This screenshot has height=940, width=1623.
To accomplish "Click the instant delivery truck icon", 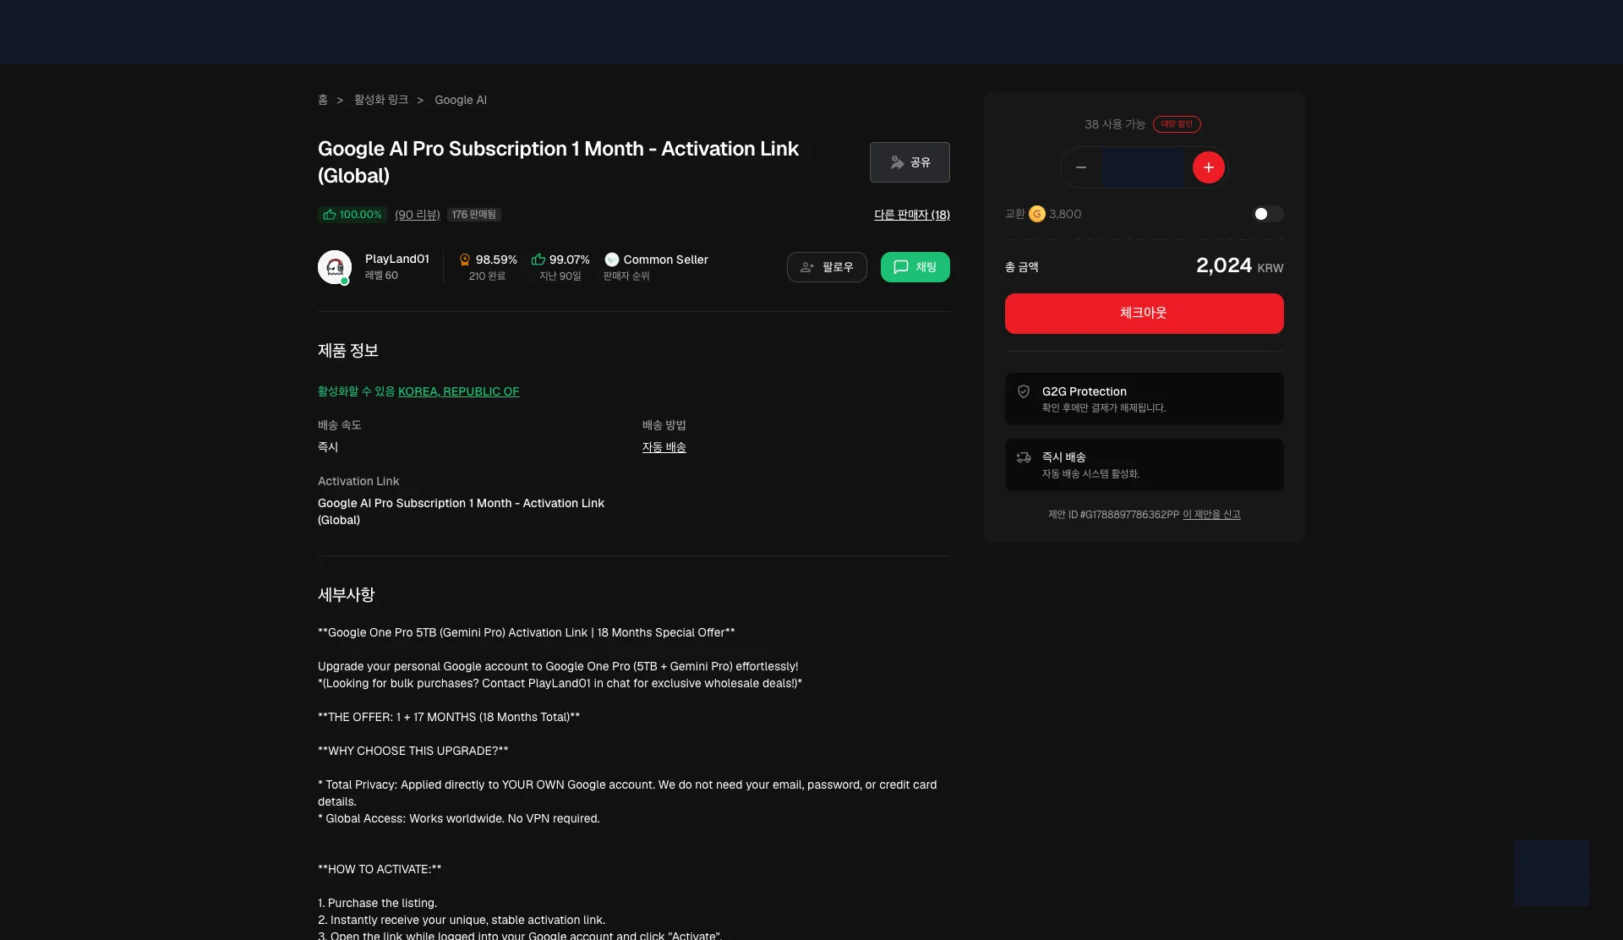I will [x=1023, y=457].
